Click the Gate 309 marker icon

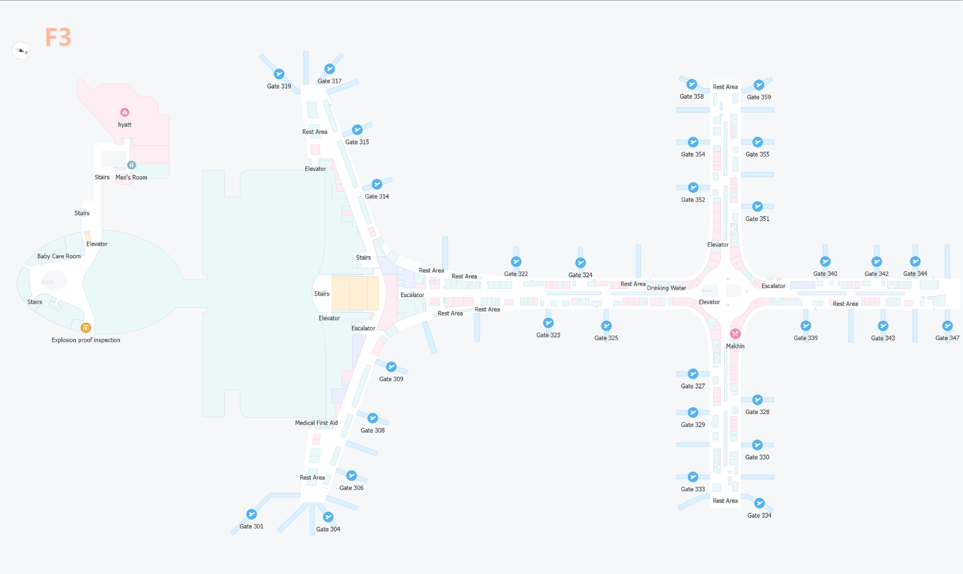point(391,367)
